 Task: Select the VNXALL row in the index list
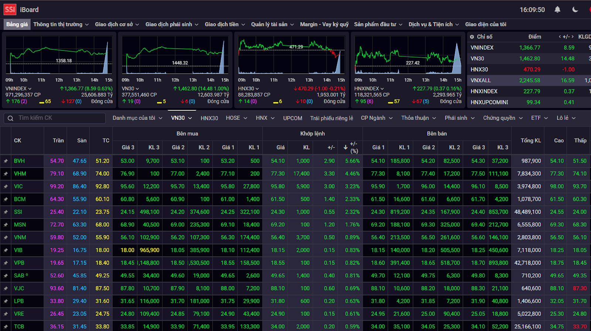point(529,80)
